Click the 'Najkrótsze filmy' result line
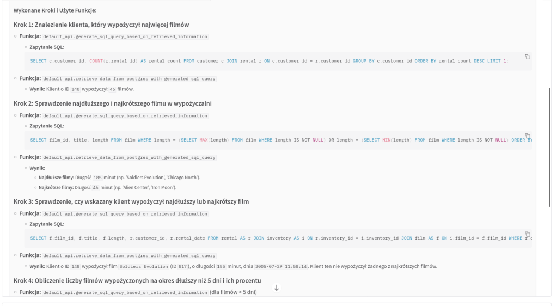 pyautogui.click(x=107, y=187)
